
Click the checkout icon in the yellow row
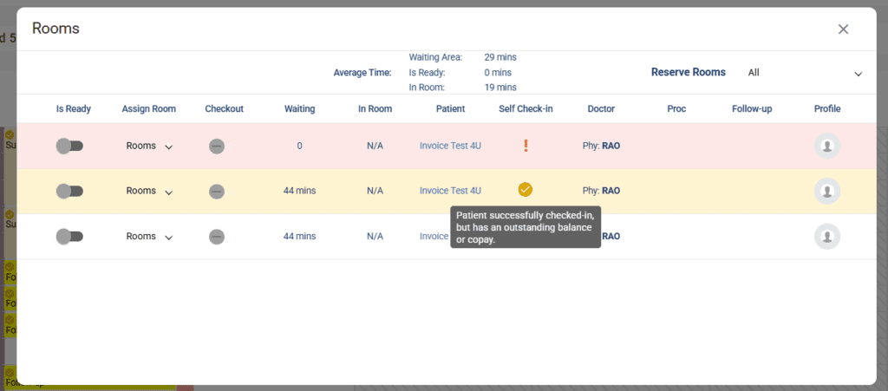pyautogui.click(x=217, y=192)
